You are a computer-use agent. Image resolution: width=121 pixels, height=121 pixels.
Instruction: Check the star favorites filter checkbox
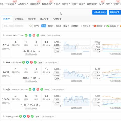click(118, 26)
